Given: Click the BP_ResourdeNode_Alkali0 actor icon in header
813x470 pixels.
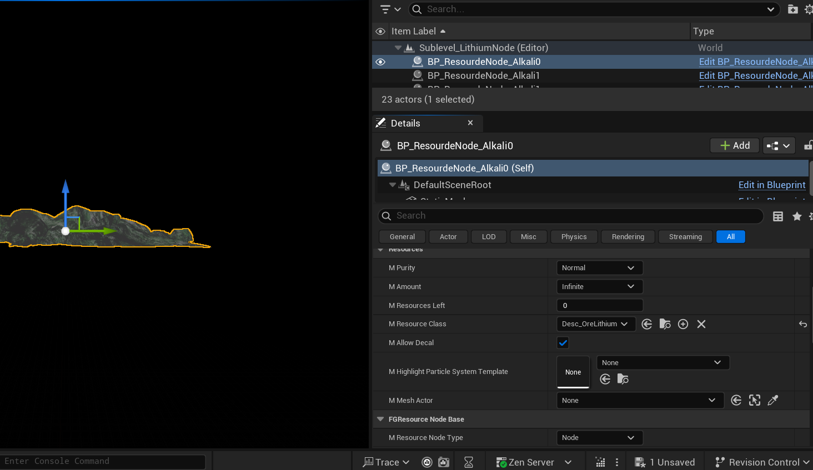Looking at the screenshot, I should [x=385, y=145].
